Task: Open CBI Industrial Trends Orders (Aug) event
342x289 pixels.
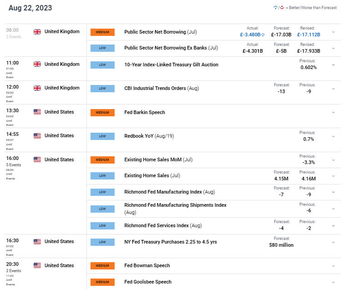Action: [x=161, y=89]
